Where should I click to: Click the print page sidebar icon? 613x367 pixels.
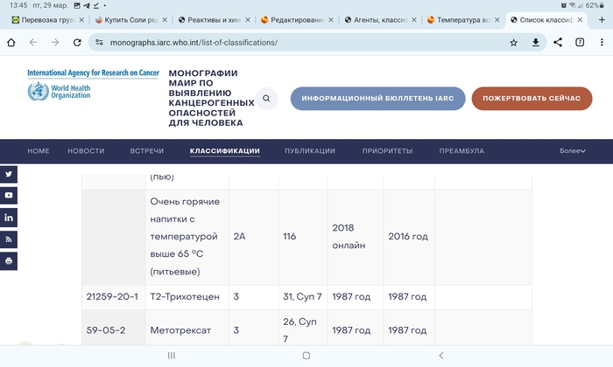pyautogui.click(x=9, y=260)
